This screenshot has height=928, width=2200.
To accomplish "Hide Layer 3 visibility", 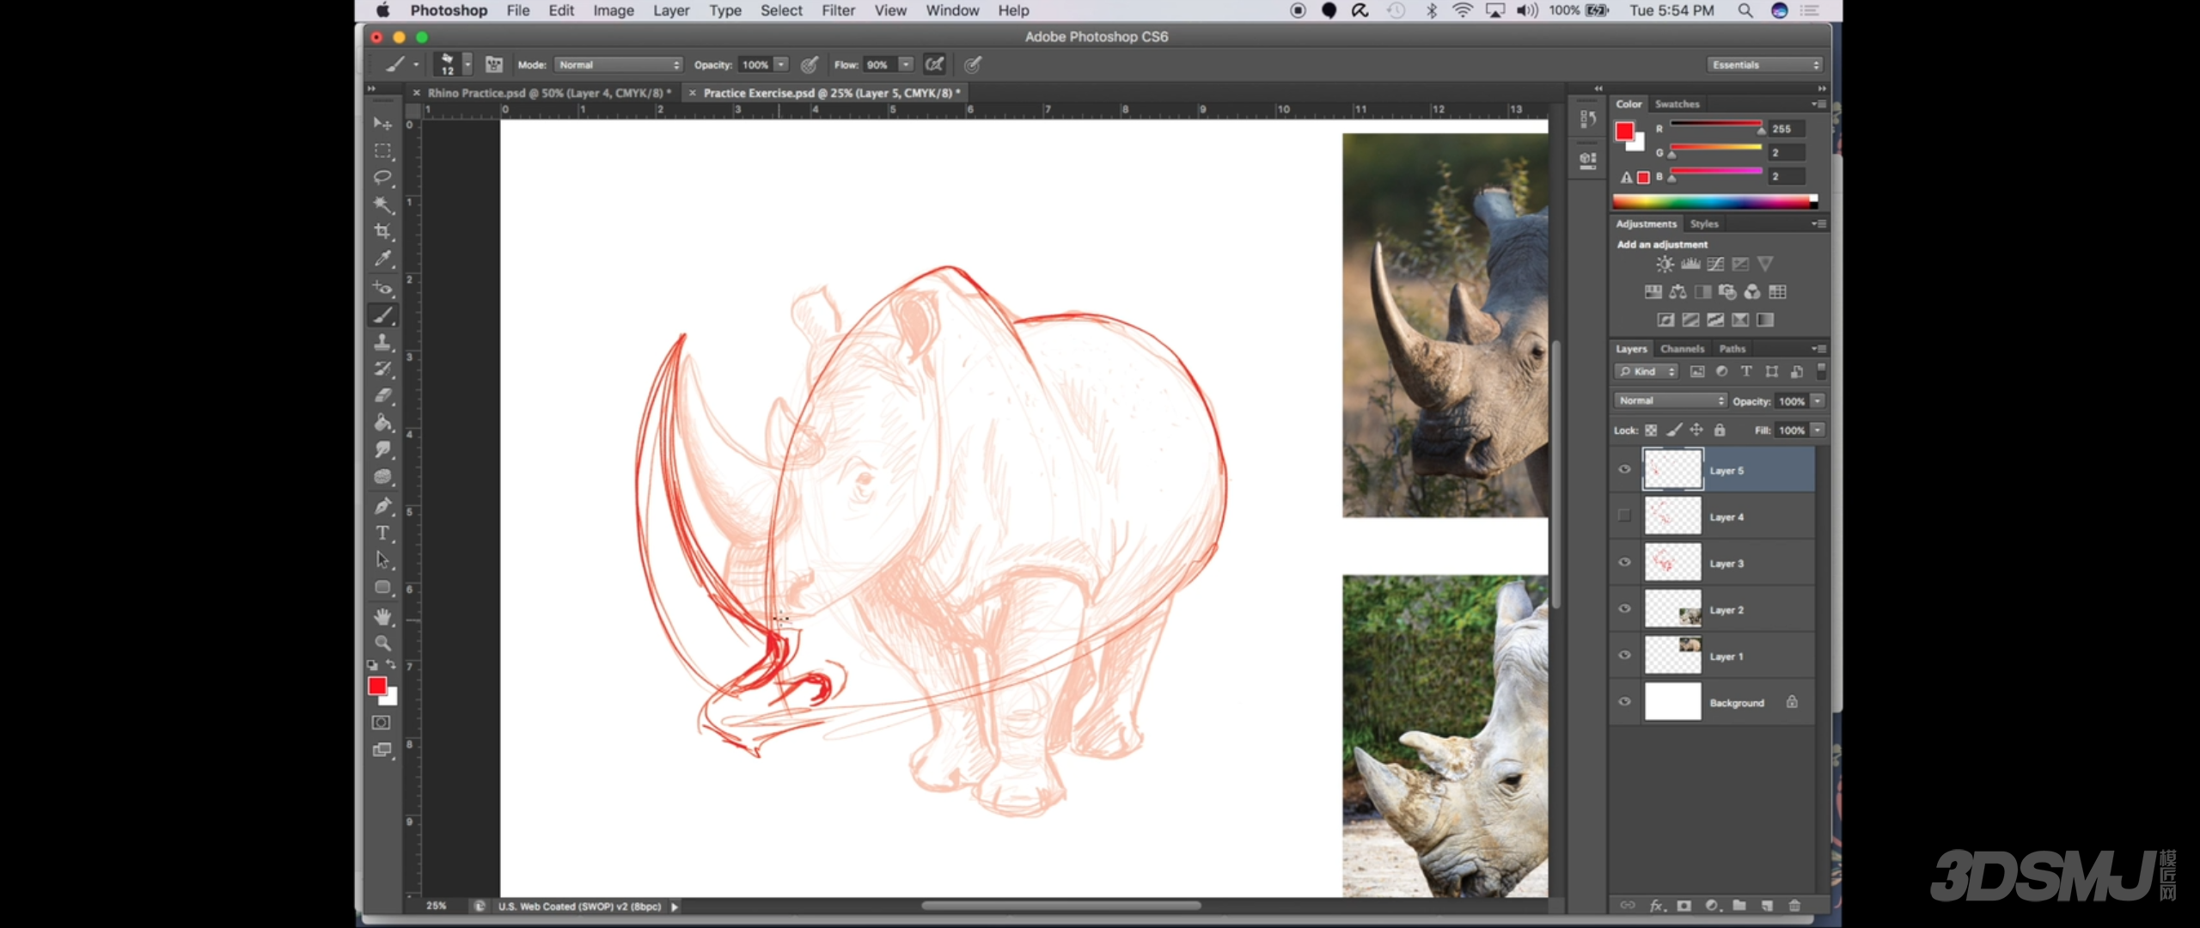I will click(x=1624, y=563).
